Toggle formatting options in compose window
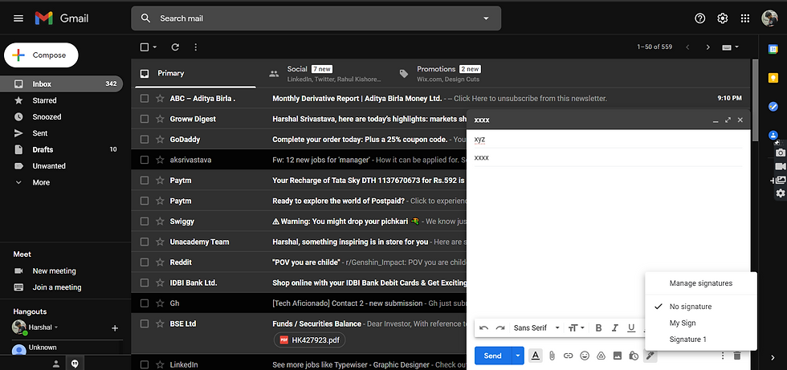Image resolution: width=787 pixels, height=370 pixels. [536, 356]
